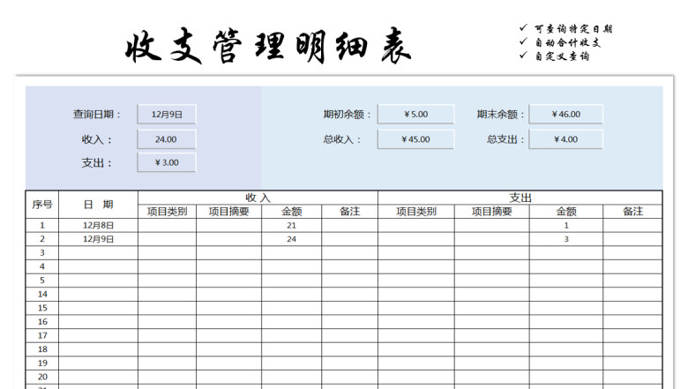Click the 总收入 field showing ¥45.00
This screenshot has width=688, height=389.
coord(415,139)
